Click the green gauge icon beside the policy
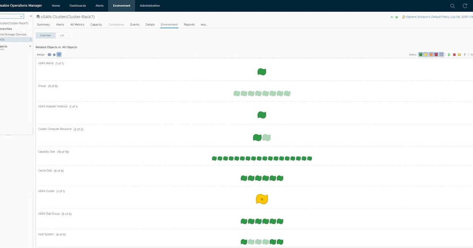The height and width of the screenshot is (248, 473). point(391,17)
